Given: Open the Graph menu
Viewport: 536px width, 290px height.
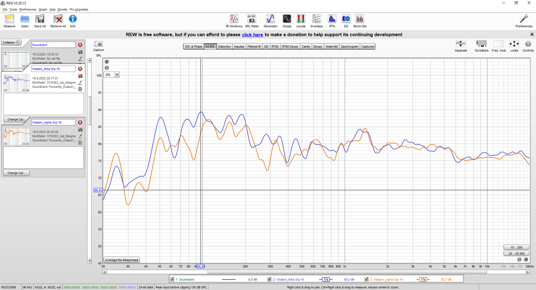Looking at the screenshot, I should [x=43, y=9].
